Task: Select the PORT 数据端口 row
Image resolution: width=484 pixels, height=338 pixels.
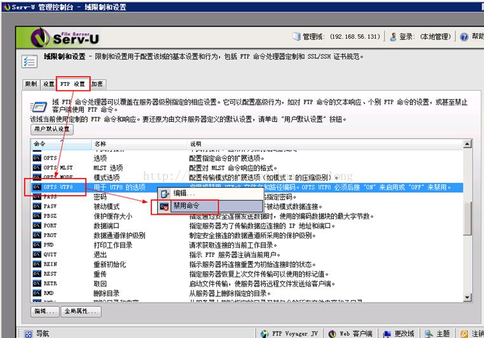Action: pyautogui.click(x=247, y=226)
